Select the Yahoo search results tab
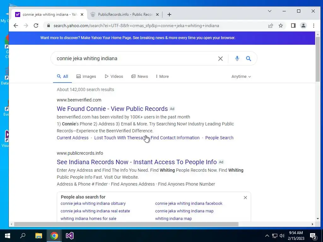 [50, 14]
